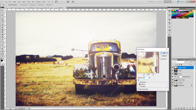The width and height of the screenshot is (196, 110).
Task: Choose Gaussian distribution
Action: point(140,86)
